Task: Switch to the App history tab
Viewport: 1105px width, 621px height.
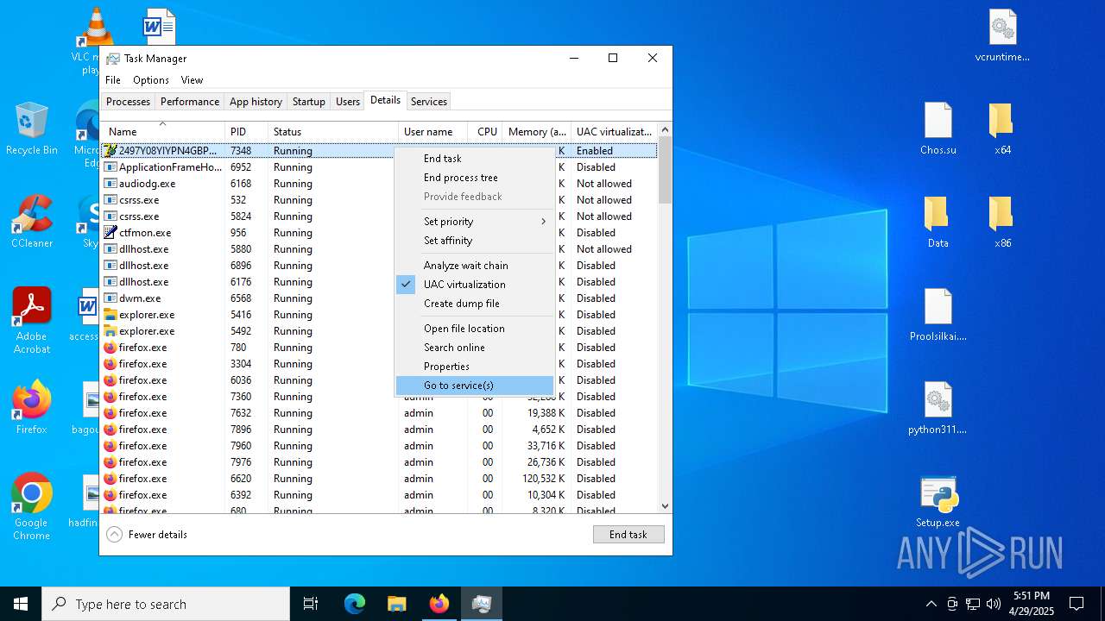Action: click(x=256, y=102)
